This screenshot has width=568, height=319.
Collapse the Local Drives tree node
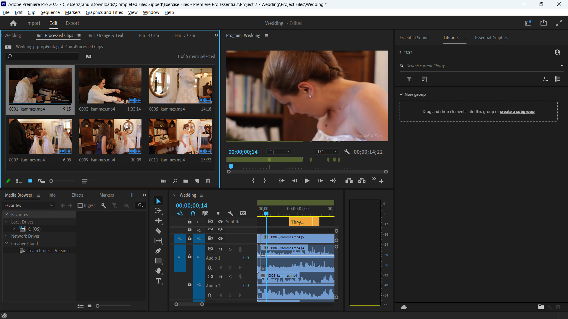6,222
